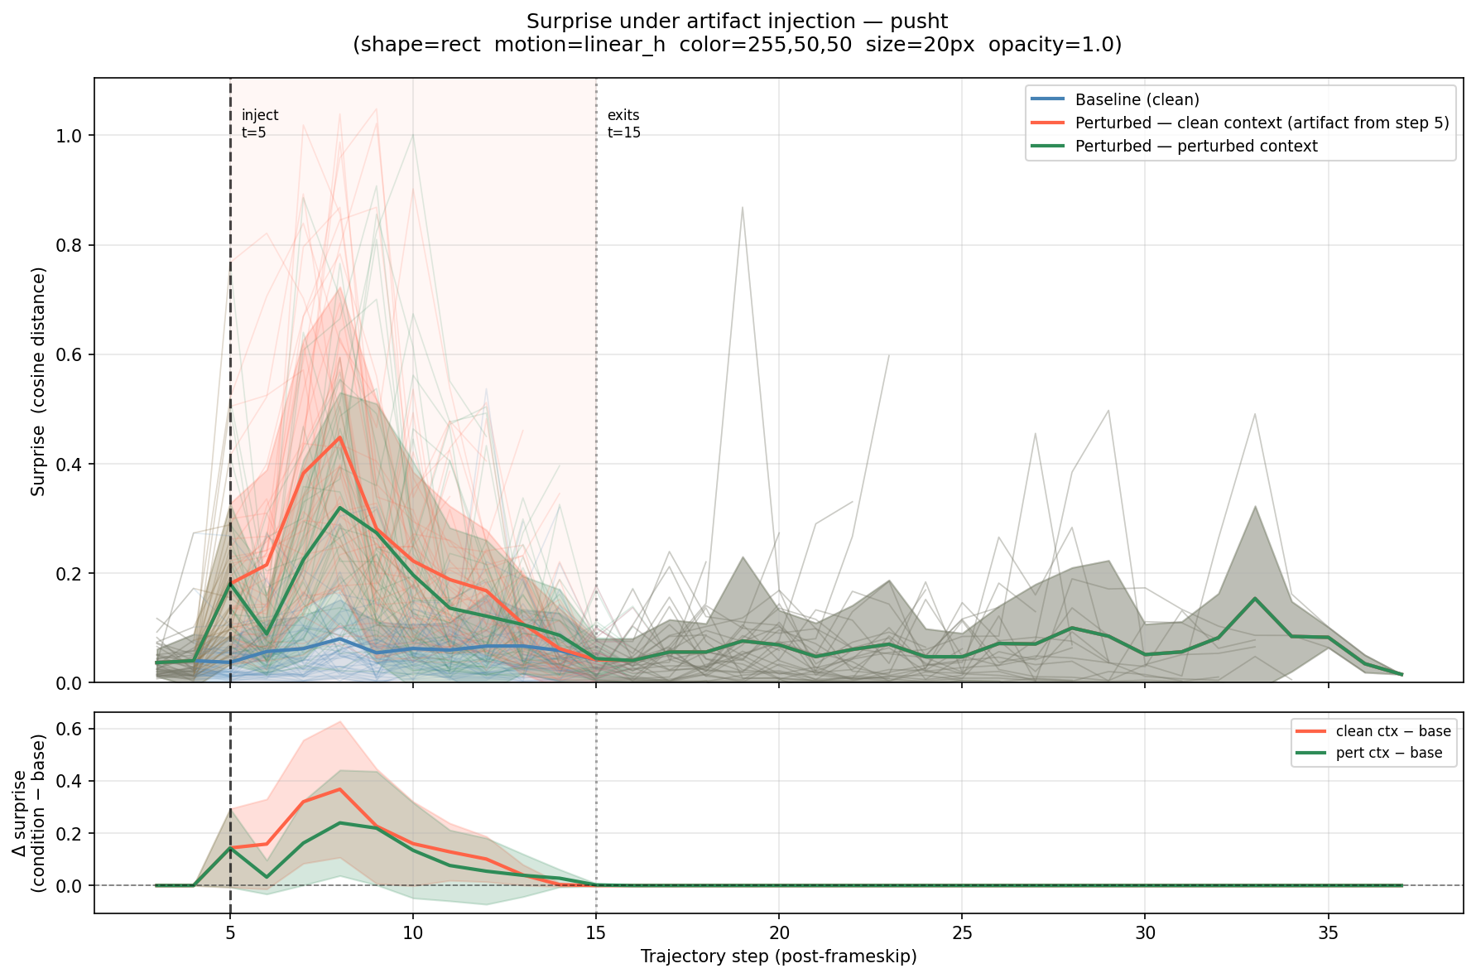Select the red Perturbed clean-context legend symbol
Image resolution: width=1476 pixels, height=978 pixels.
coord(1048,123)
